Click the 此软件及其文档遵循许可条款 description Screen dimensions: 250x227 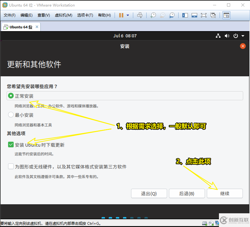57,177
